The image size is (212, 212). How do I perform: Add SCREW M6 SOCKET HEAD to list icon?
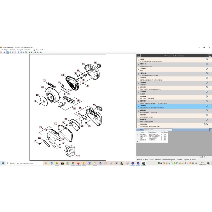pyautogui.click(x=207, y=59)
